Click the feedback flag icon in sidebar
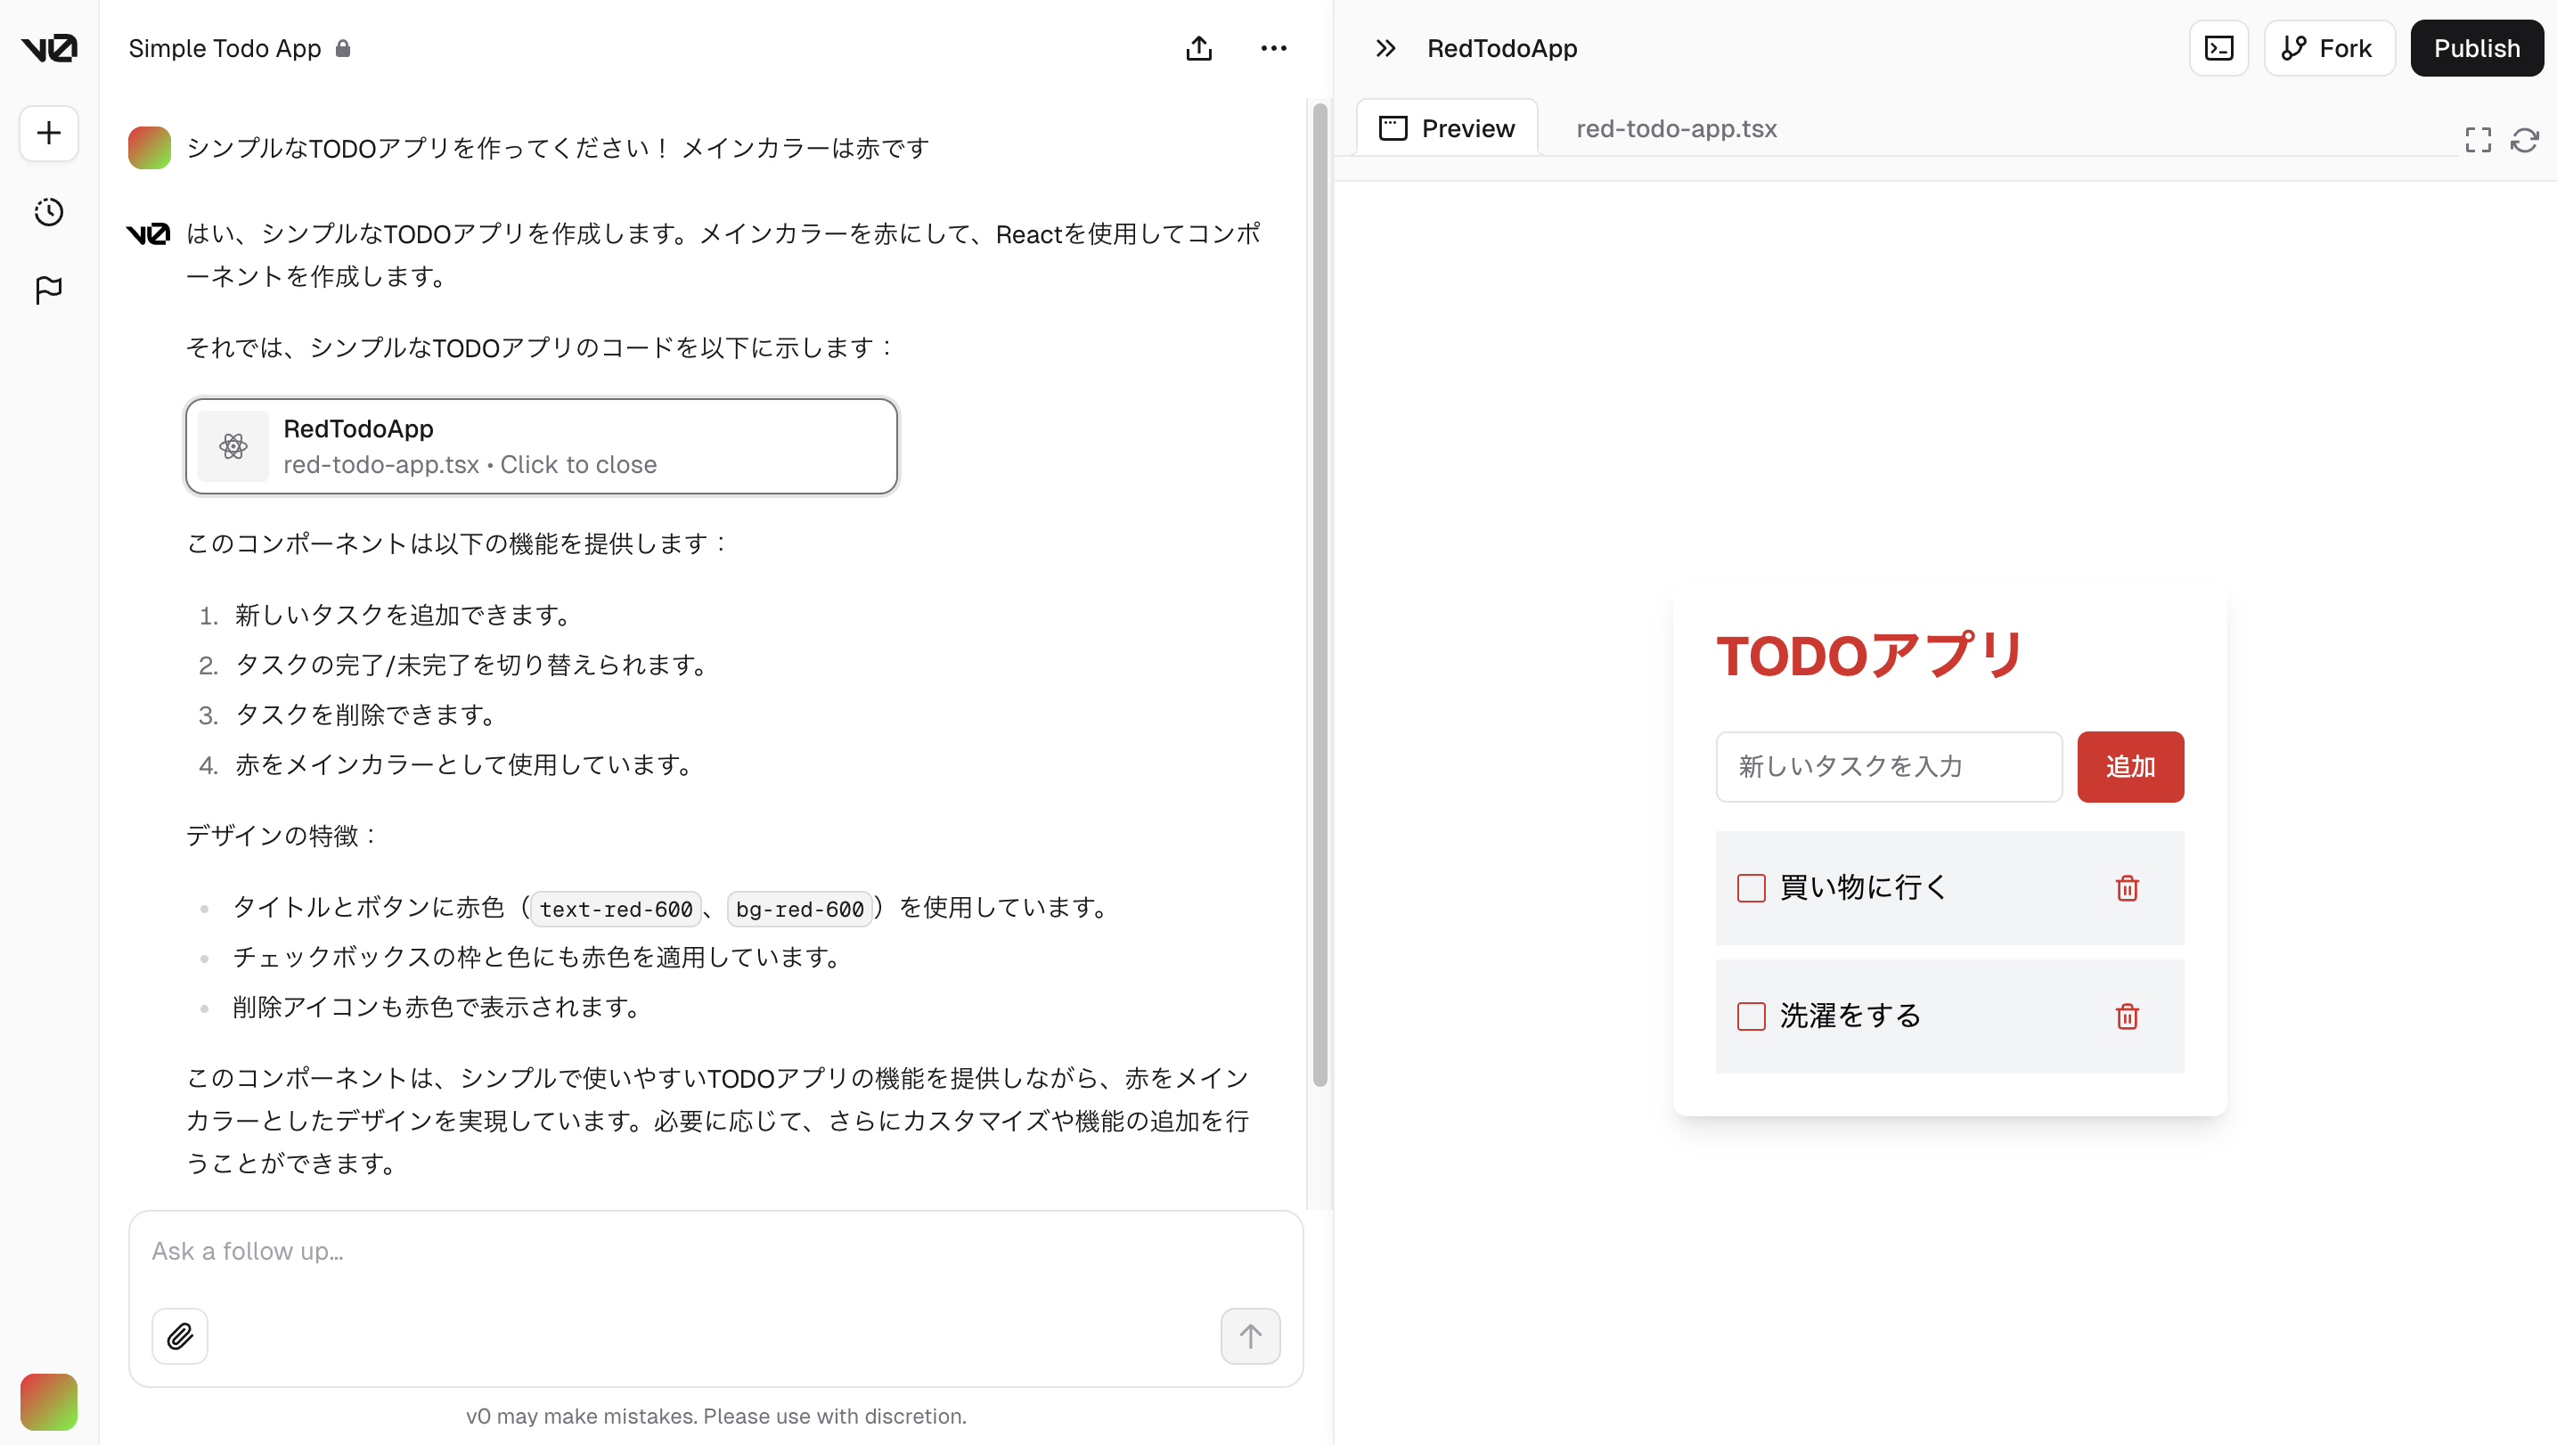This screenshot has height=1445, width=2557. pyautogui.click(x=47, y=289)
